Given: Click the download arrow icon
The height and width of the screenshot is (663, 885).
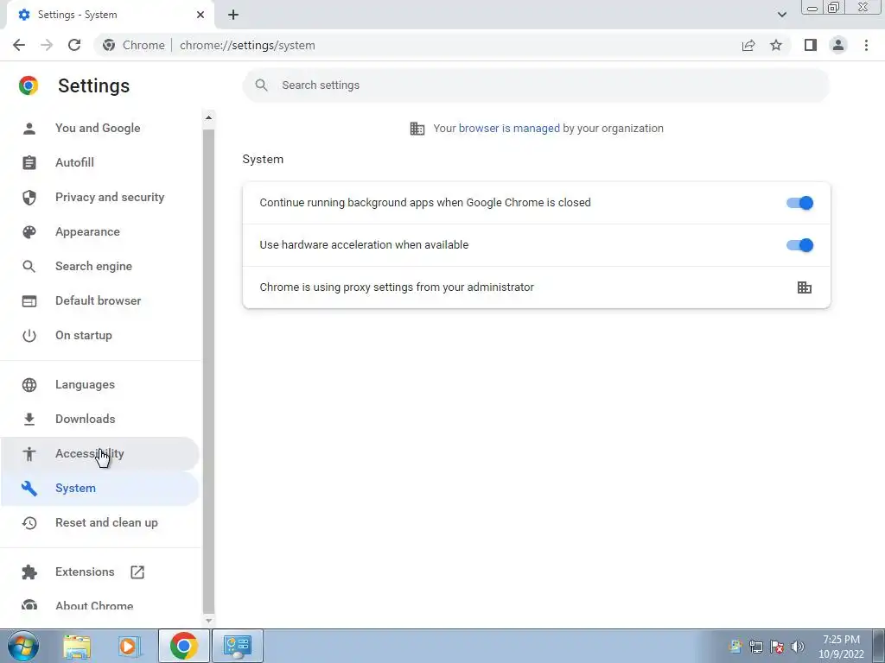Looking at the screenshot, I should [x=29, y=419].
